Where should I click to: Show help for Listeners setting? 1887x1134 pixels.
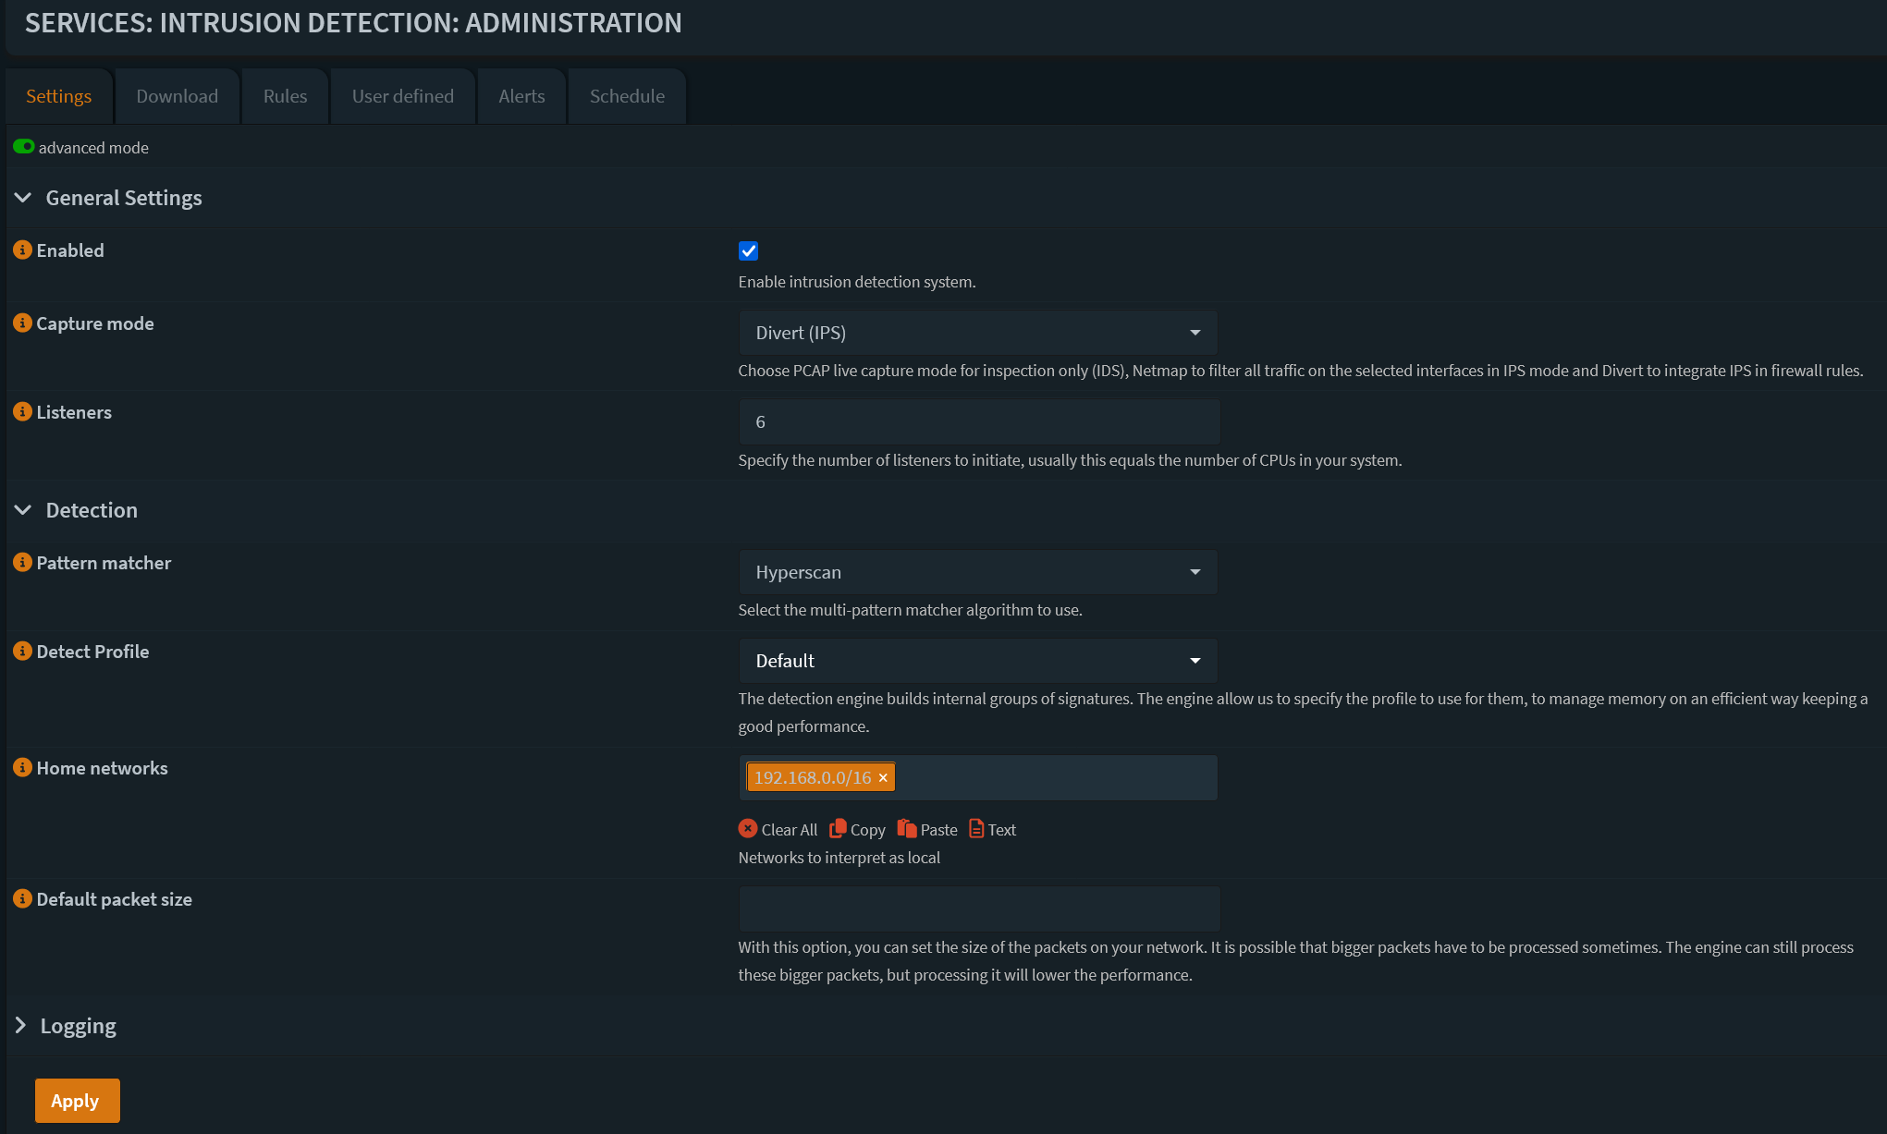point(22,412)
